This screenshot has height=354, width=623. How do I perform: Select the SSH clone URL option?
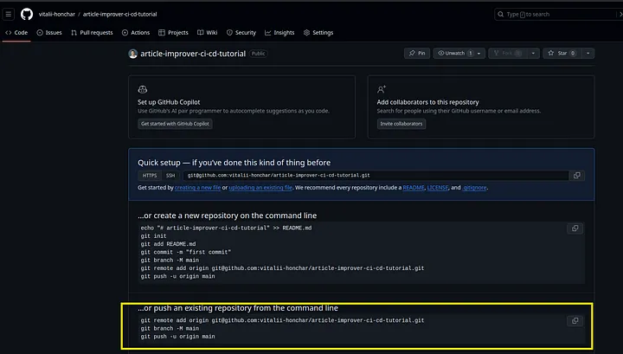[170, 176]
